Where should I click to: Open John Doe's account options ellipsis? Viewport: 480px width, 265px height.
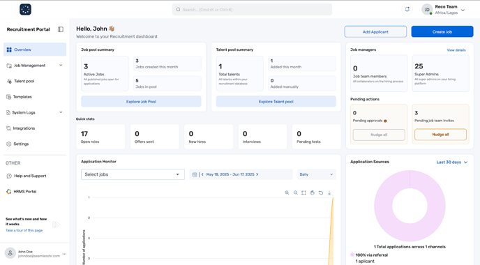[64, 254]
